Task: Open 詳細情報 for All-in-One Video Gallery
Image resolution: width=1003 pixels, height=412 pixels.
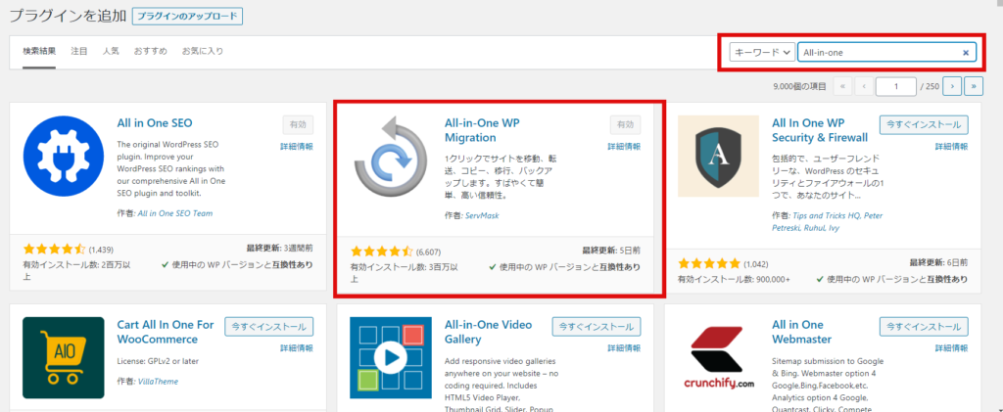Action: (x=624, y=348)
